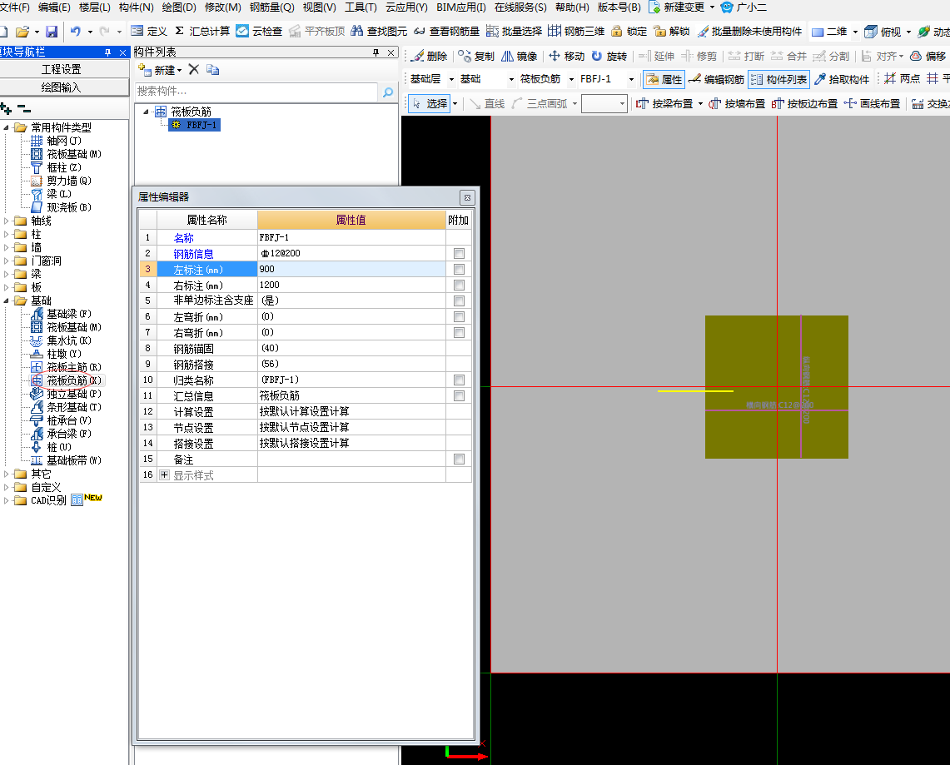The width and height of the screenshot is (950, 765).
Task: Click the 解锁 unlock icon
Action: click(659, 32)
